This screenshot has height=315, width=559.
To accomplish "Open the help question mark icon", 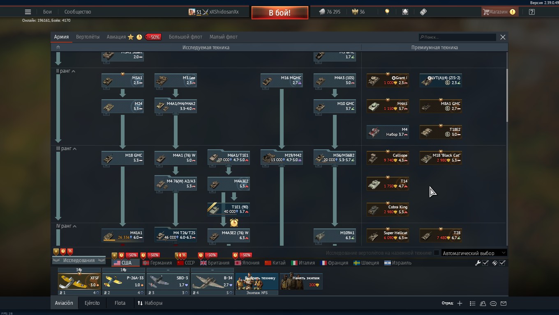I will (x=532, y=12).
